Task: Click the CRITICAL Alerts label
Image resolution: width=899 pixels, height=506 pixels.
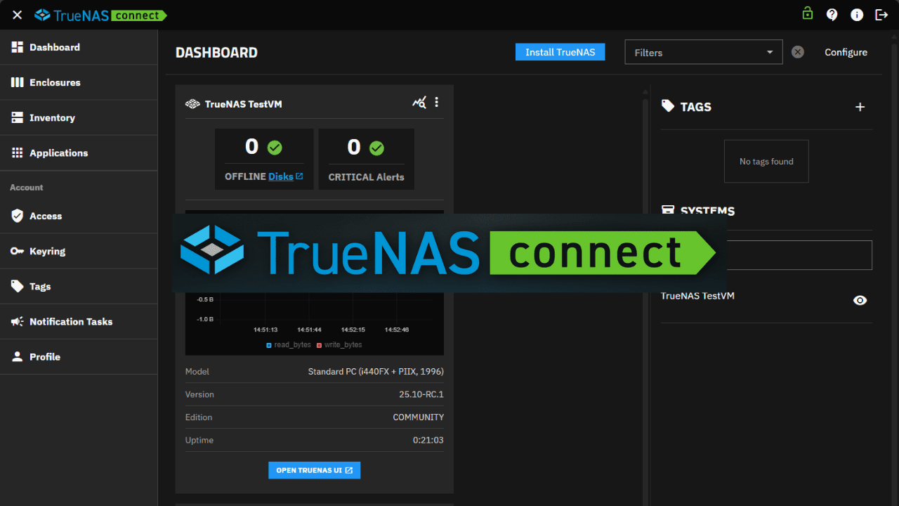Action: (x=367, y=177)
